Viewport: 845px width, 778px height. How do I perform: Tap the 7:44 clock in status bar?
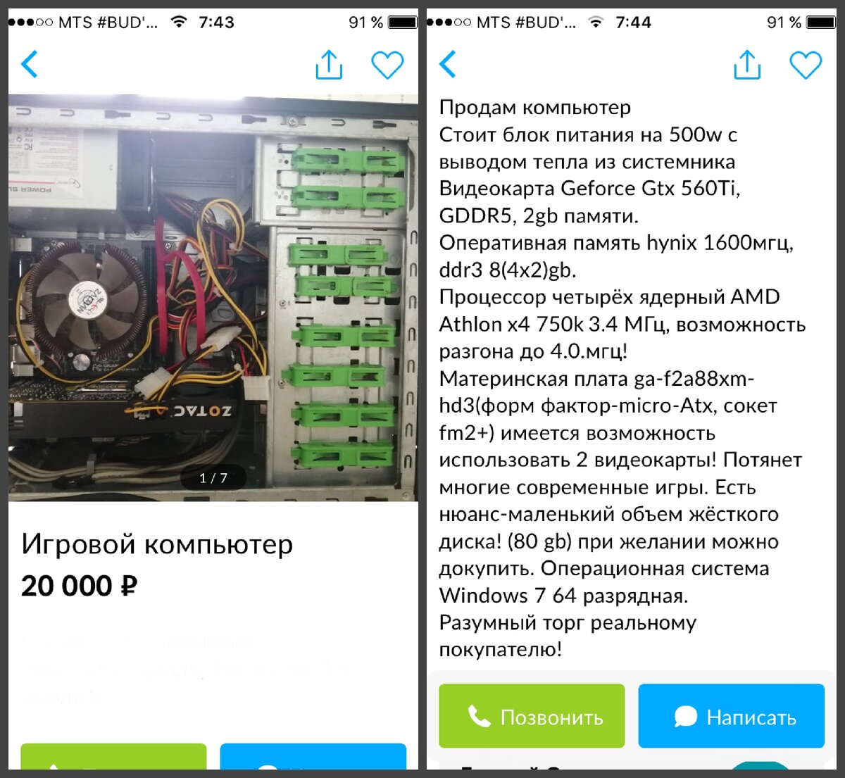(633, 23)
